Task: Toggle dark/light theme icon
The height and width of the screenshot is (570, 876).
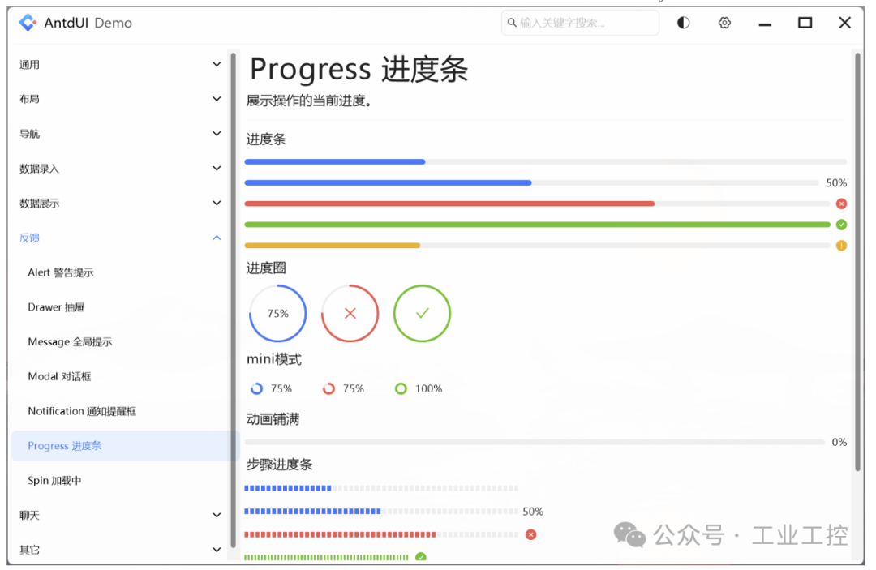Action: (x=683, y=23)
